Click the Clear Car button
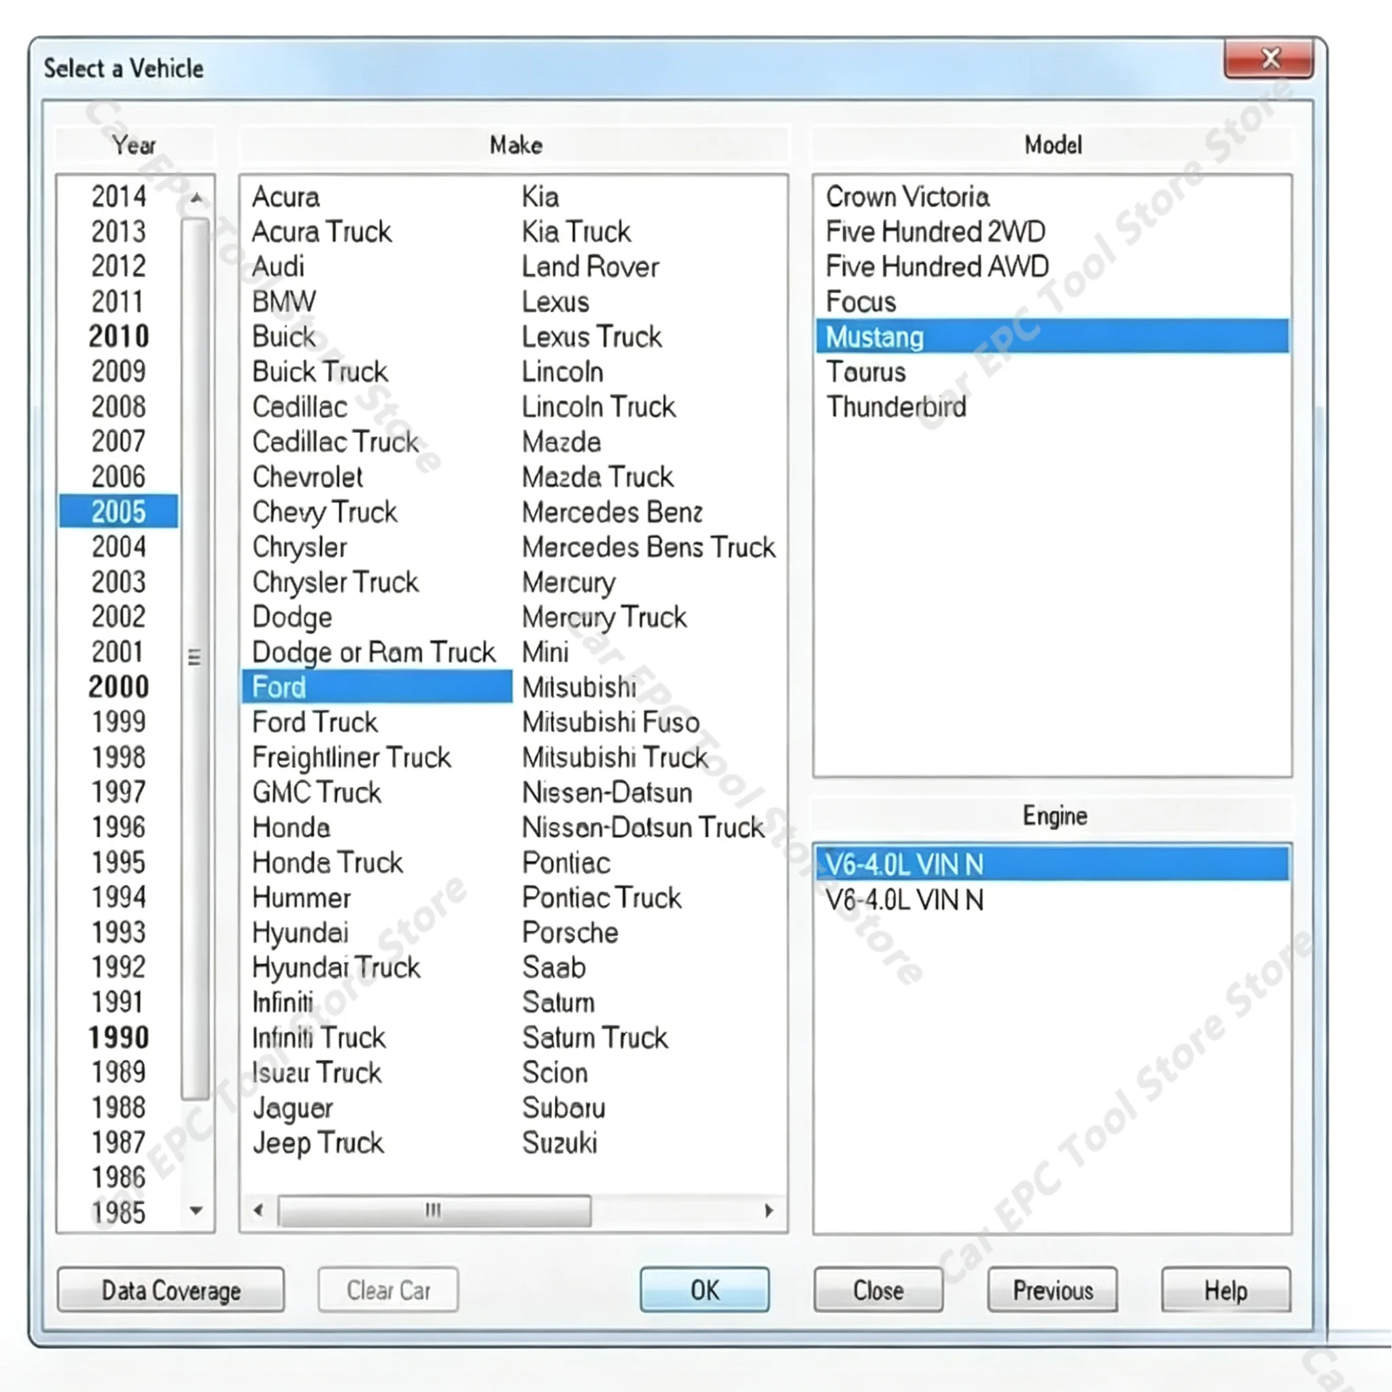 point(387,1289)
